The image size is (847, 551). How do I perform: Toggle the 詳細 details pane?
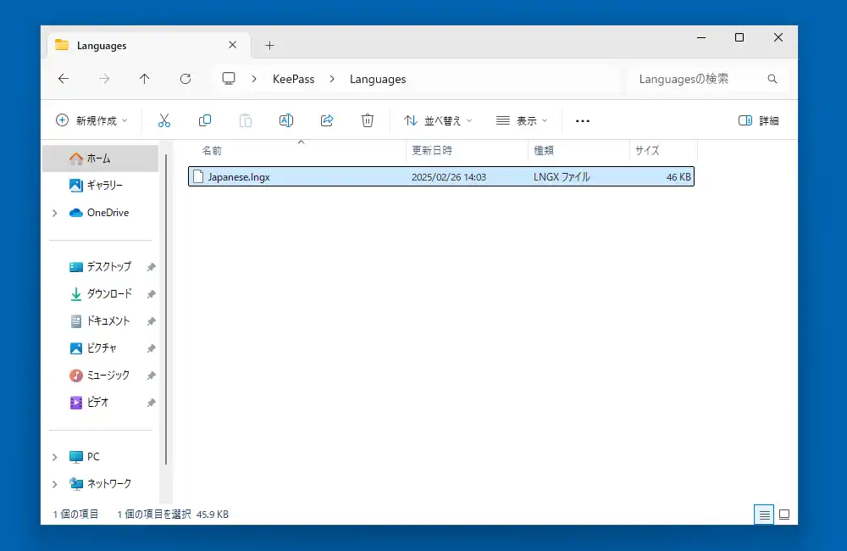pos(758,120)
